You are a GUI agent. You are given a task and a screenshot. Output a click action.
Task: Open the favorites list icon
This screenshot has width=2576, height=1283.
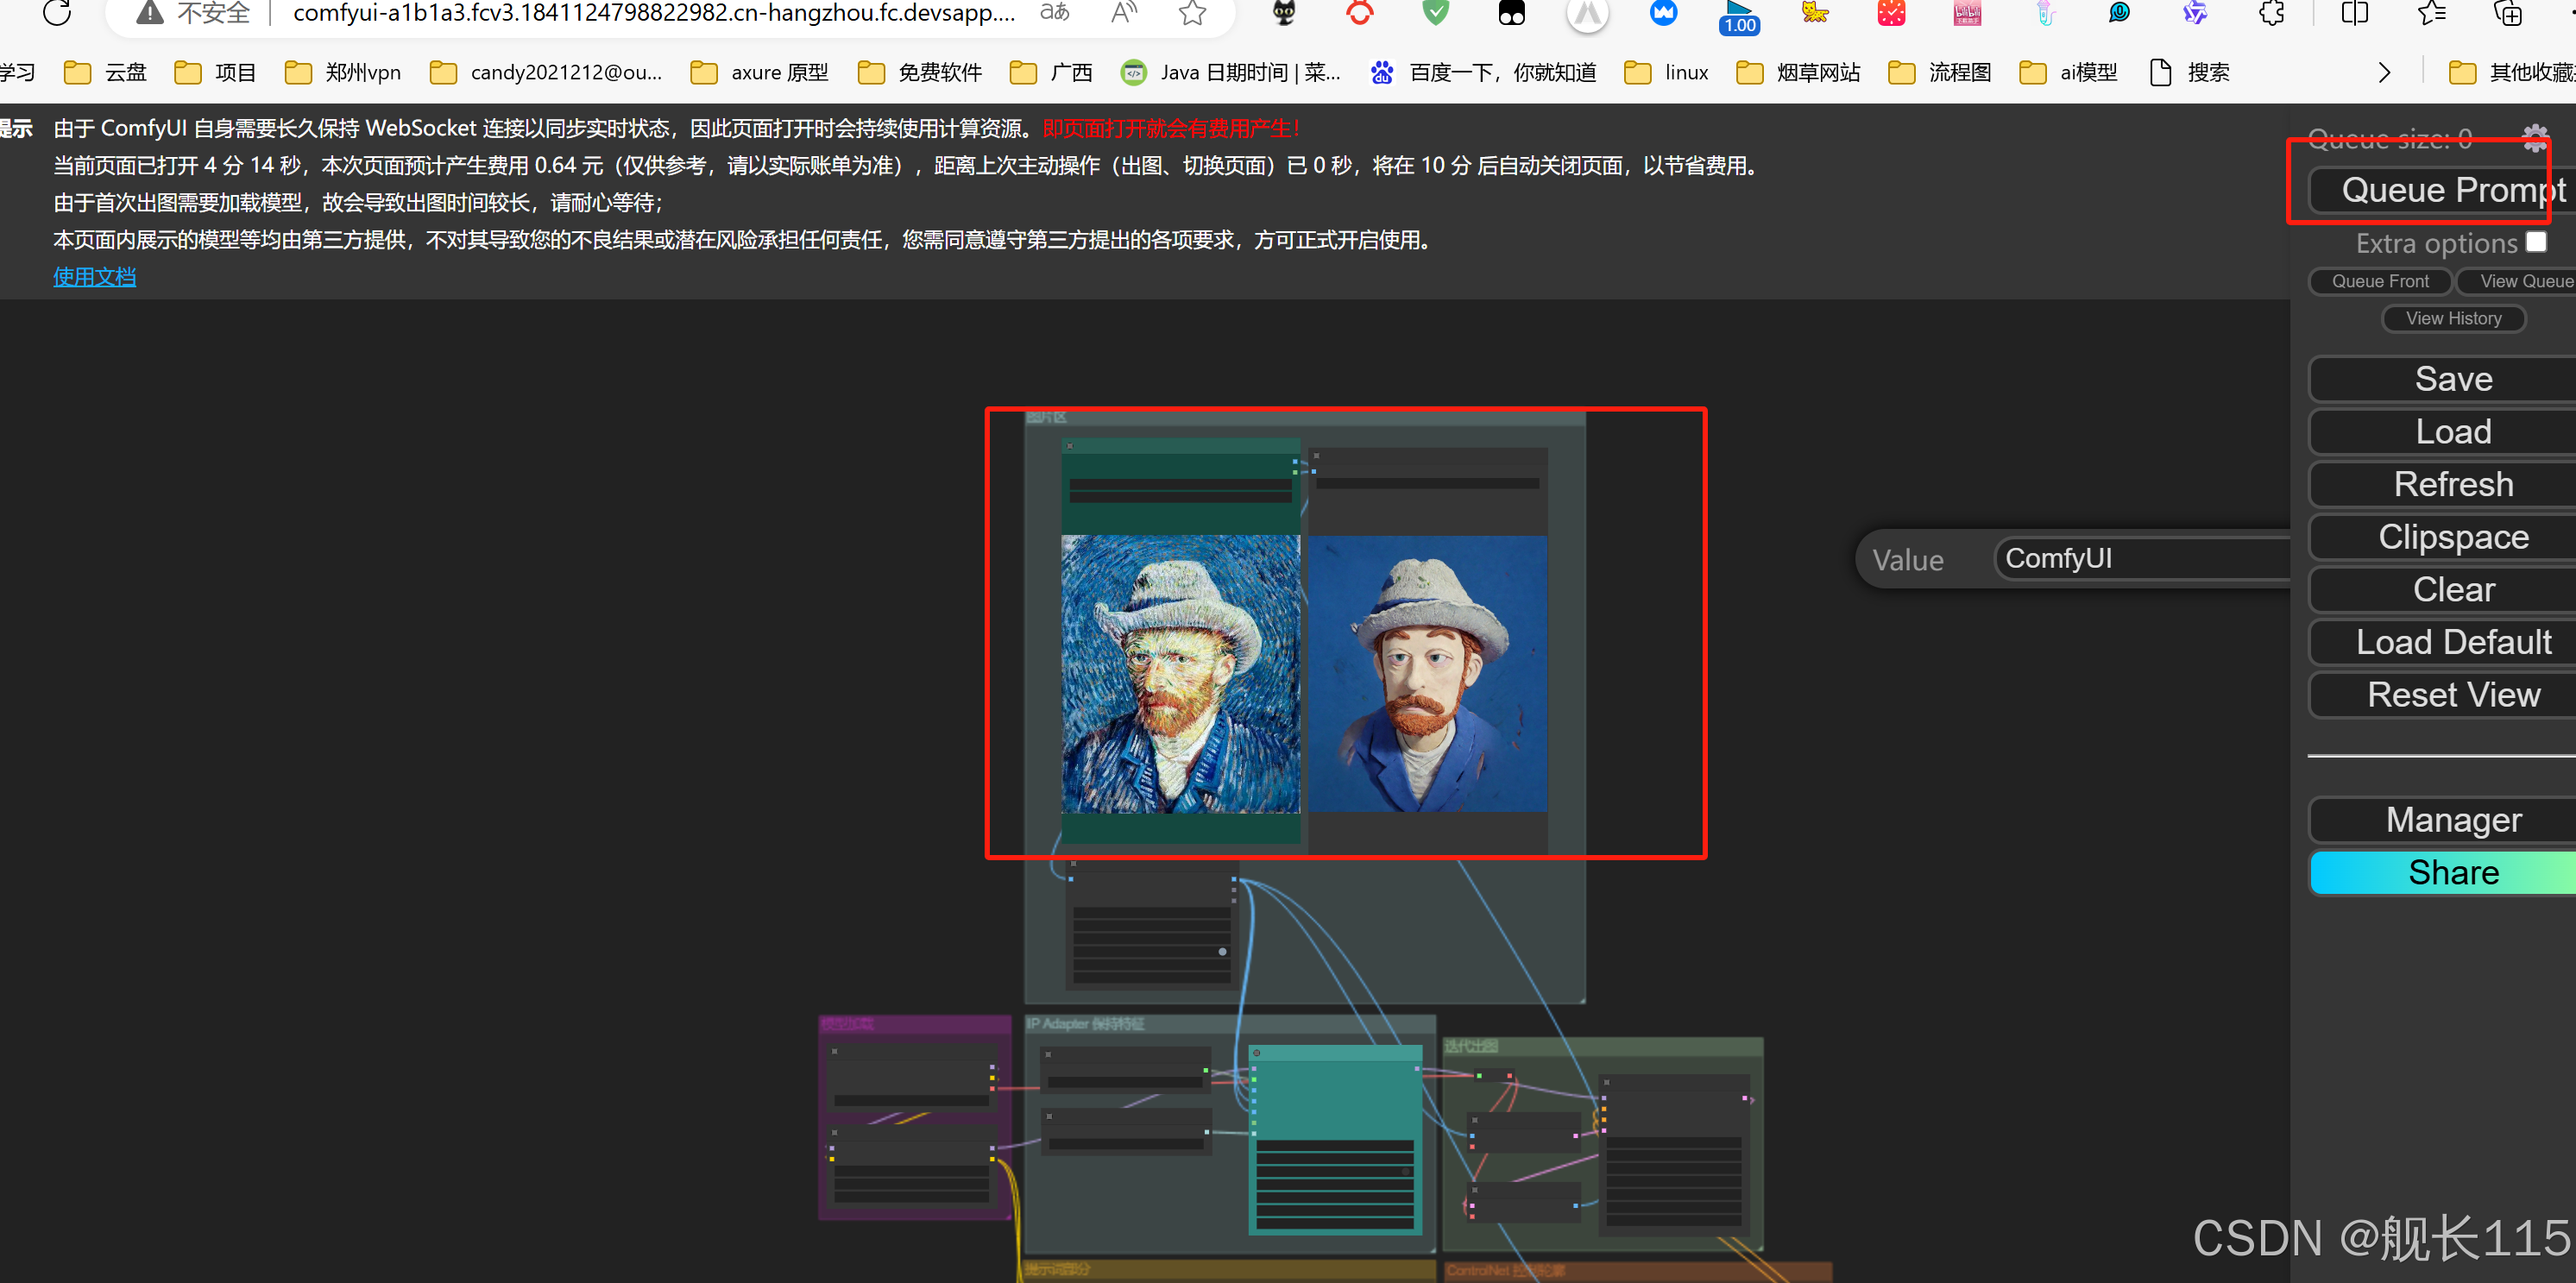pos(2431,13)
